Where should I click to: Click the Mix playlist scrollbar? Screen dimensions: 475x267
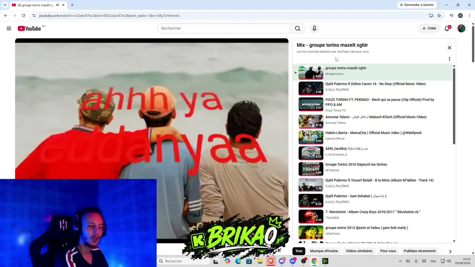coord(454,106)
